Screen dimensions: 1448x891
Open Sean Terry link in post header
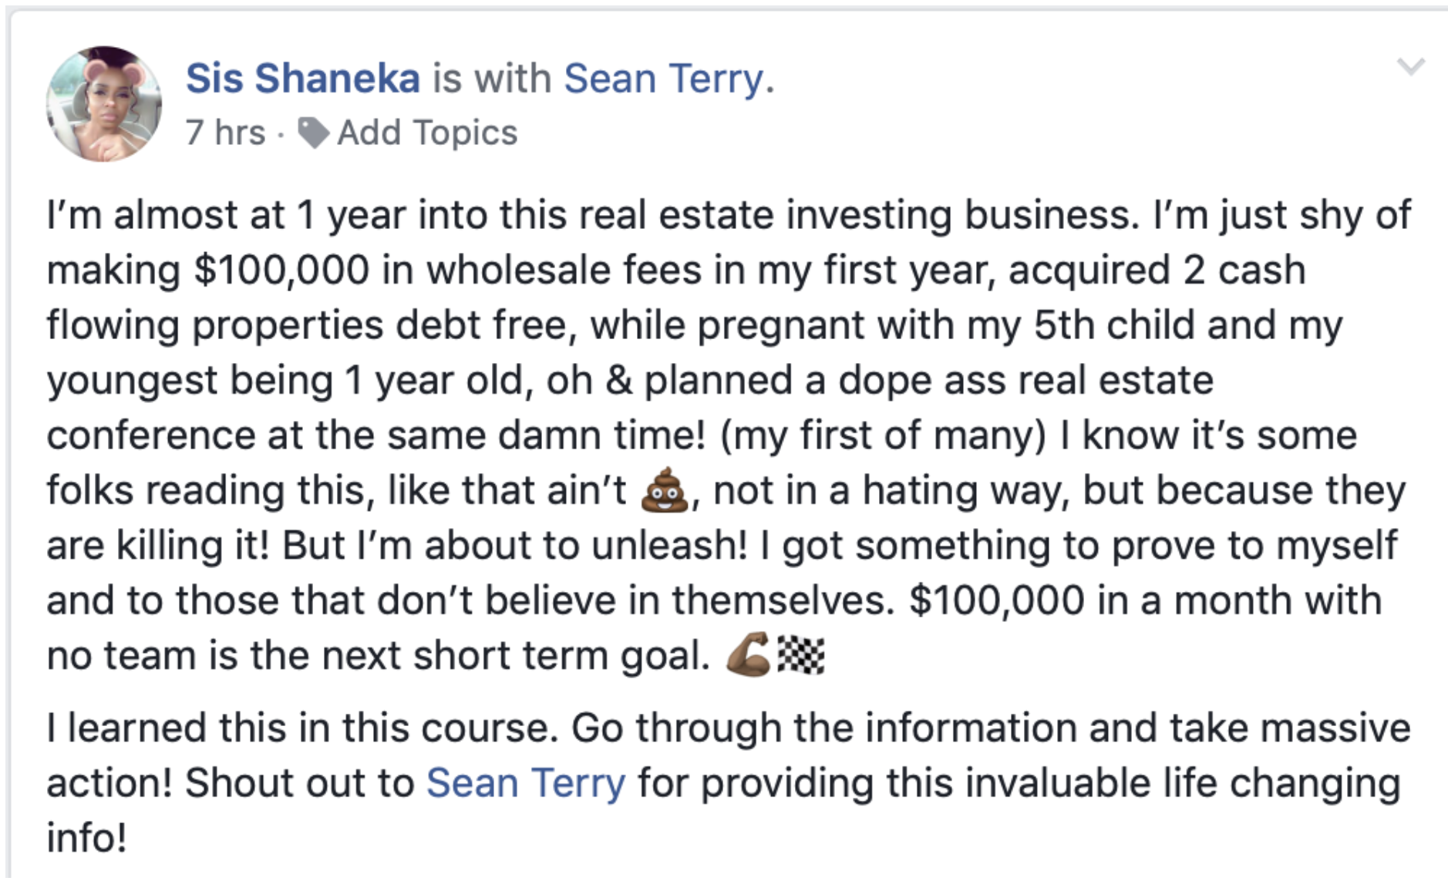(x=664, y=79)
